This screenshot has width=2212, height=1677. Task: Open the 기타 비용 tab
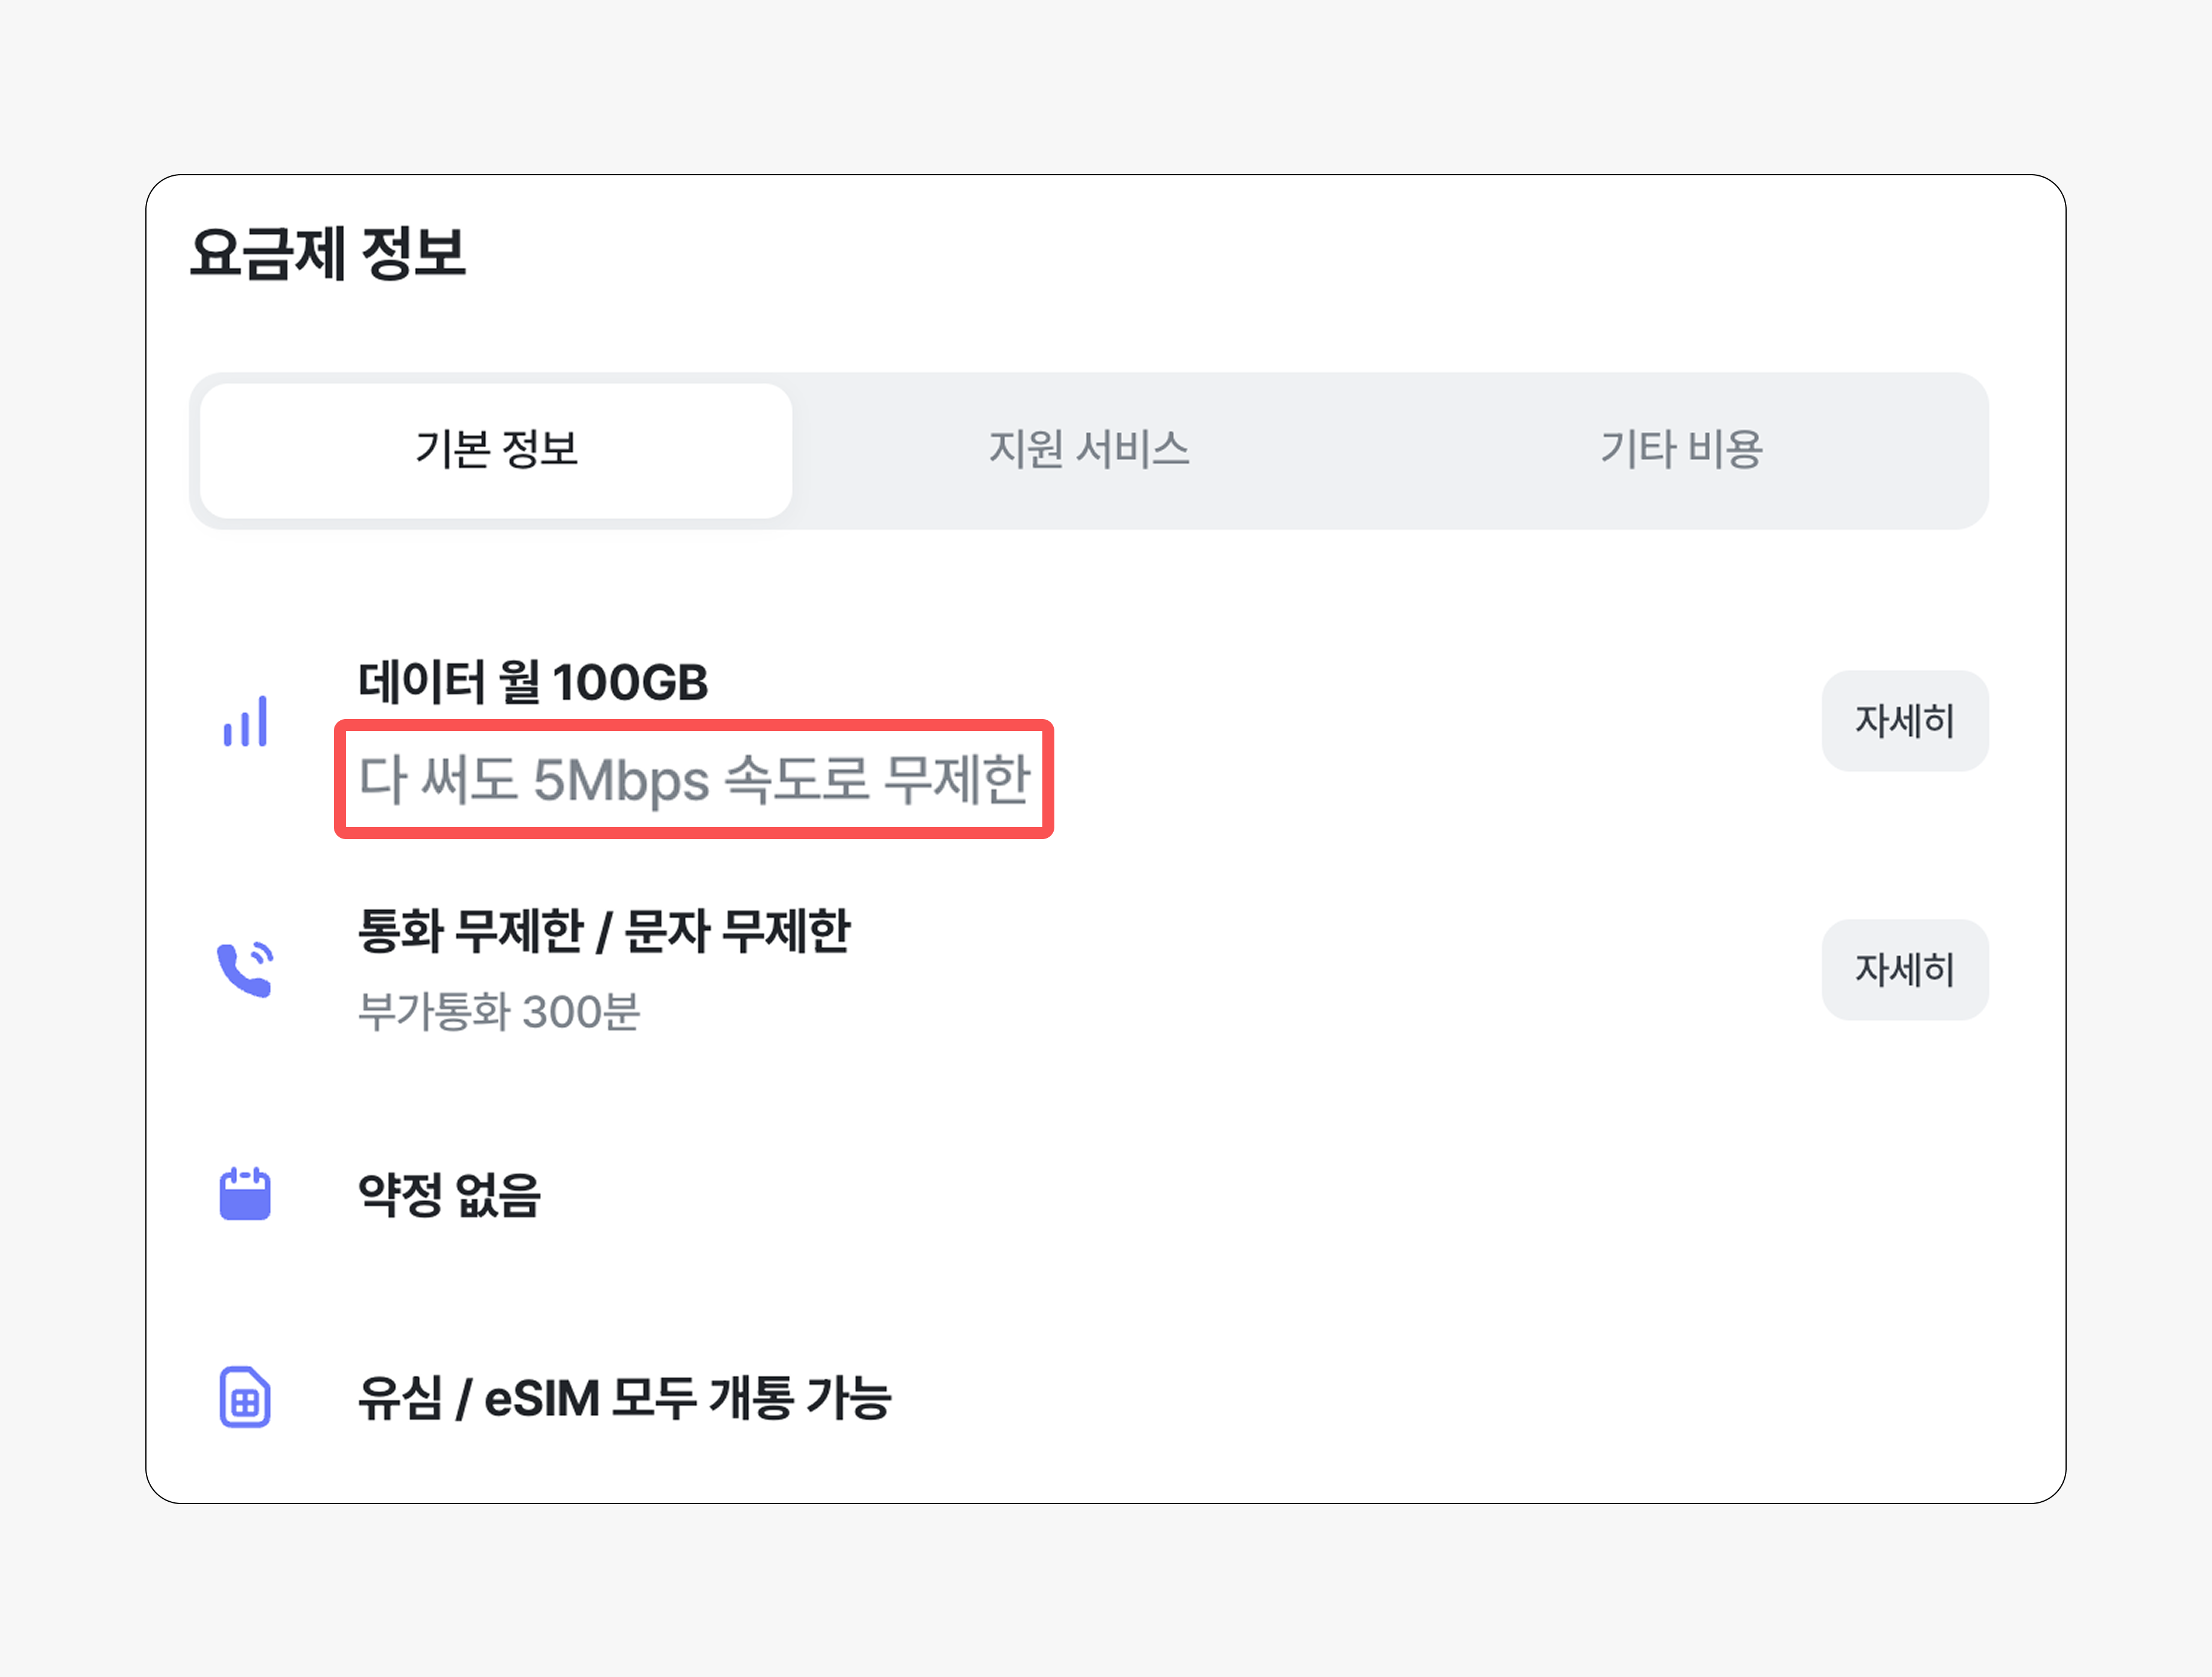[x=1682, y=451]
